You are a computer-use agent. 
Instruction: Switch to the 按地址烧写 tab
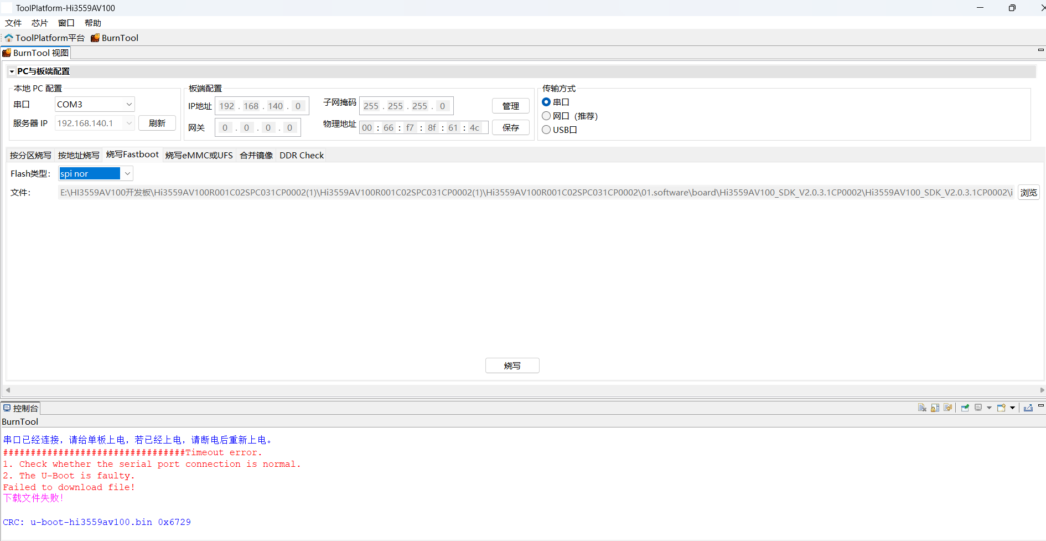[x=79, y=155]
